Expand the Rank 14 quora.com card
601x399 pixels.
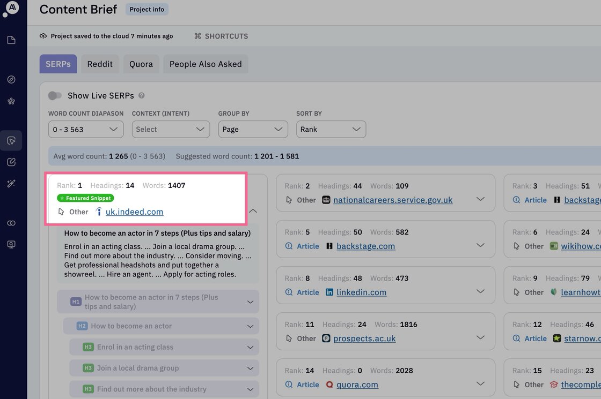[x=480, y=383]
